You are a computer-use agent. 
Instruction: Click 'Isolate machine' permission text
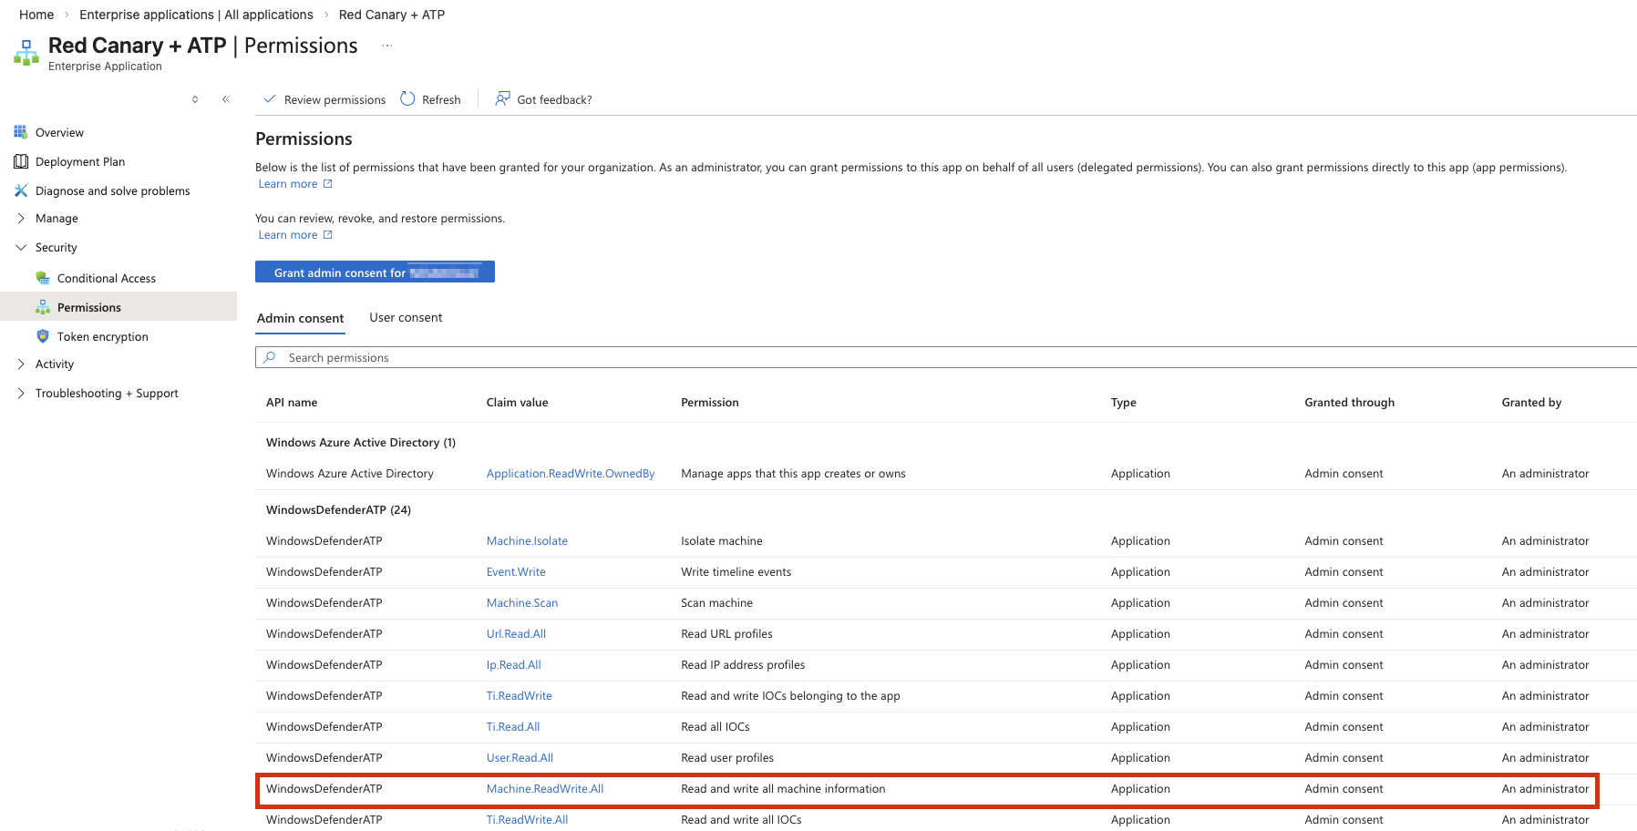coord(722,540)
